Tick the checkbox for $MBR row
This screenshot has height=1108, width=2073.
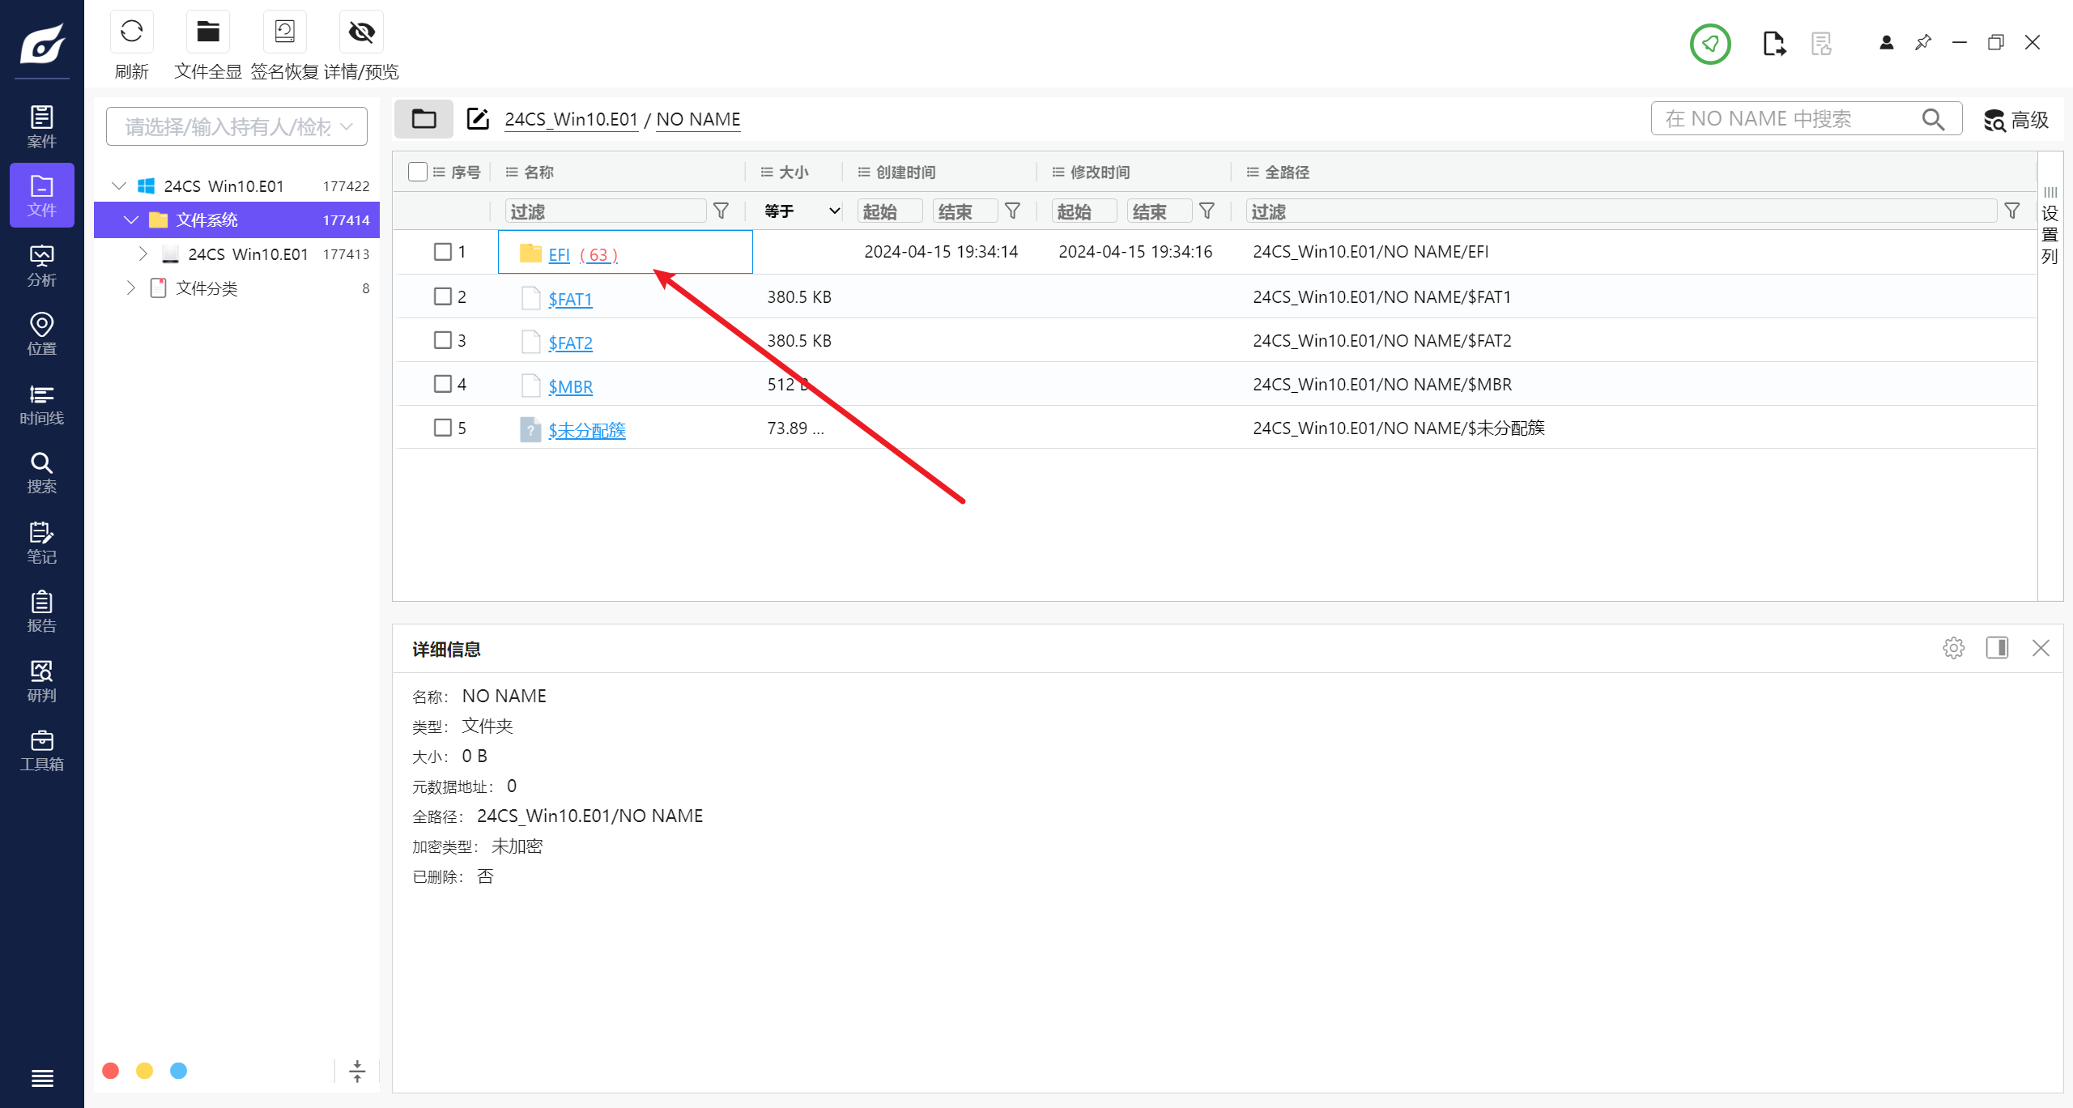pyautogui.click(x=442, y=384)
